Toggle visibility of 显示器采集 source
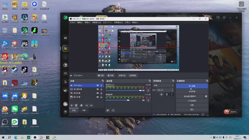 (98, 89)
